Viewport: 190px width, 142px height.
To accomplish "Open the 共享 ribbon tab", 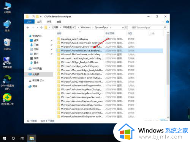I will tap(49, 22).
